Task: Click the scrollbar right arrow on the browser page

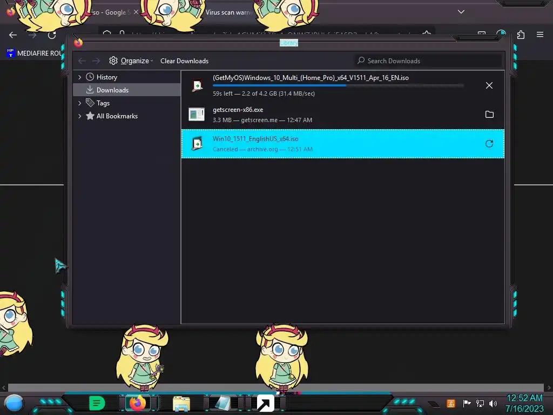Action: 549,387
